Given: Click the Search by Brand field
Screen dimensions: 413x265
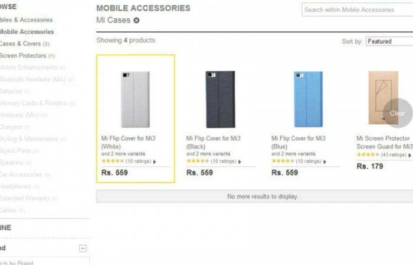Looking at the screenshot, I should [41, 263].
